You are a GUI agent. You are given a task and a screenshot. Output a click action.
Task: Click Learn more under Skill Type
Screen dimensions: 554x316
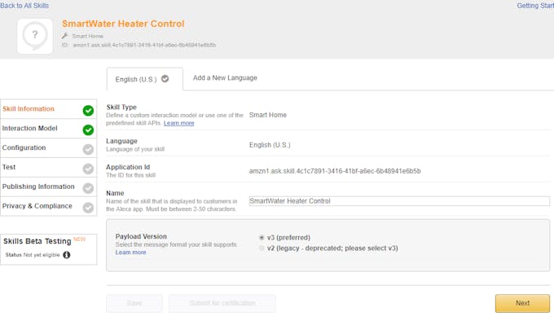coord(178,123)
